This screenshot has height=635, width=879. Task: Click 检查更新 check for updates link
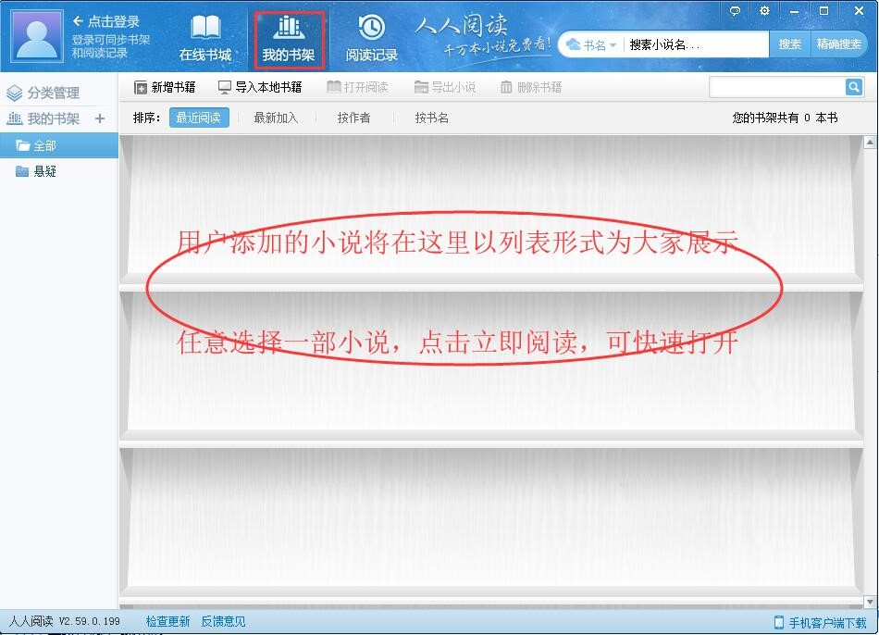(167, 621)
